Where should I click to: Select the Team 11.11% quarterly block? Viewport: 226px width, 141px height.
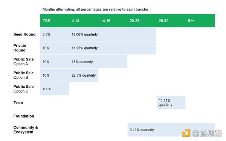click(x=171, y=102)
